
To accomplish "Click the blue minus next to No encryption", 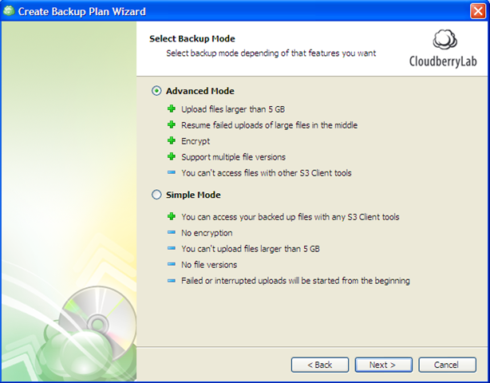I will tap(172, 232).
